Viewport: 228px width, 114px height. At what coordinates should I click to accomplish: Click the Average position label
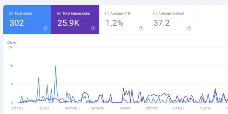click(171, 14)
